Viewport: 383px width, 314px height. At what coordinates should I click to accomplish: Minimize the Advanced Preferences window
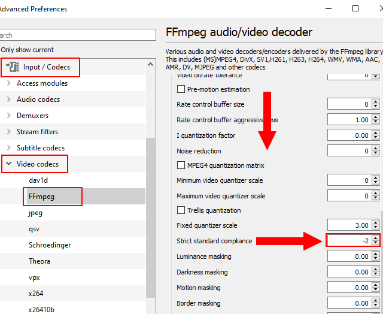point(329,8)
